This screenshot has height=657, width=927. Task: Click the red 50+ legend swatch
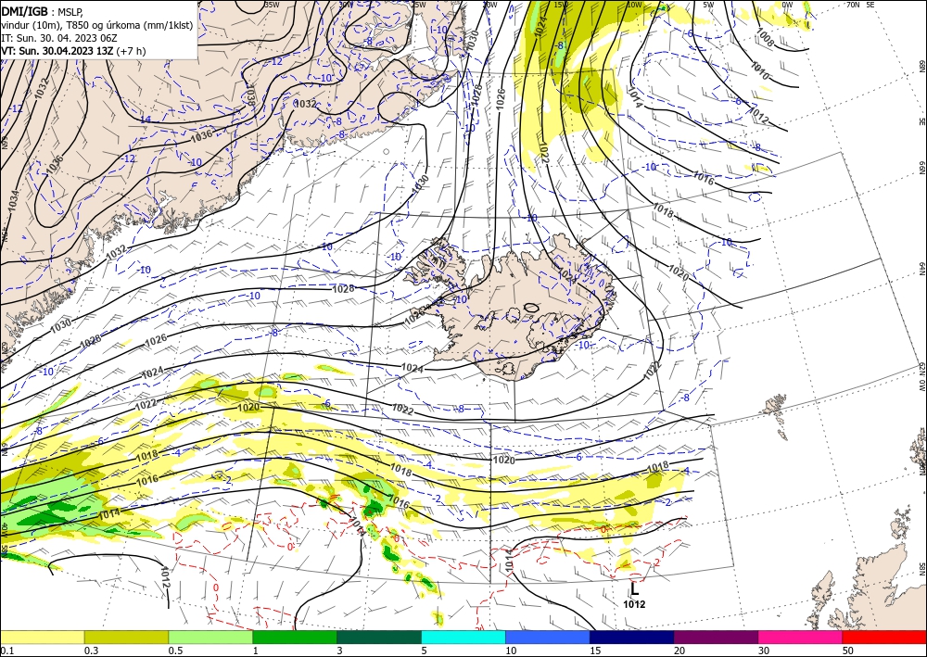(x=884, y=637)
